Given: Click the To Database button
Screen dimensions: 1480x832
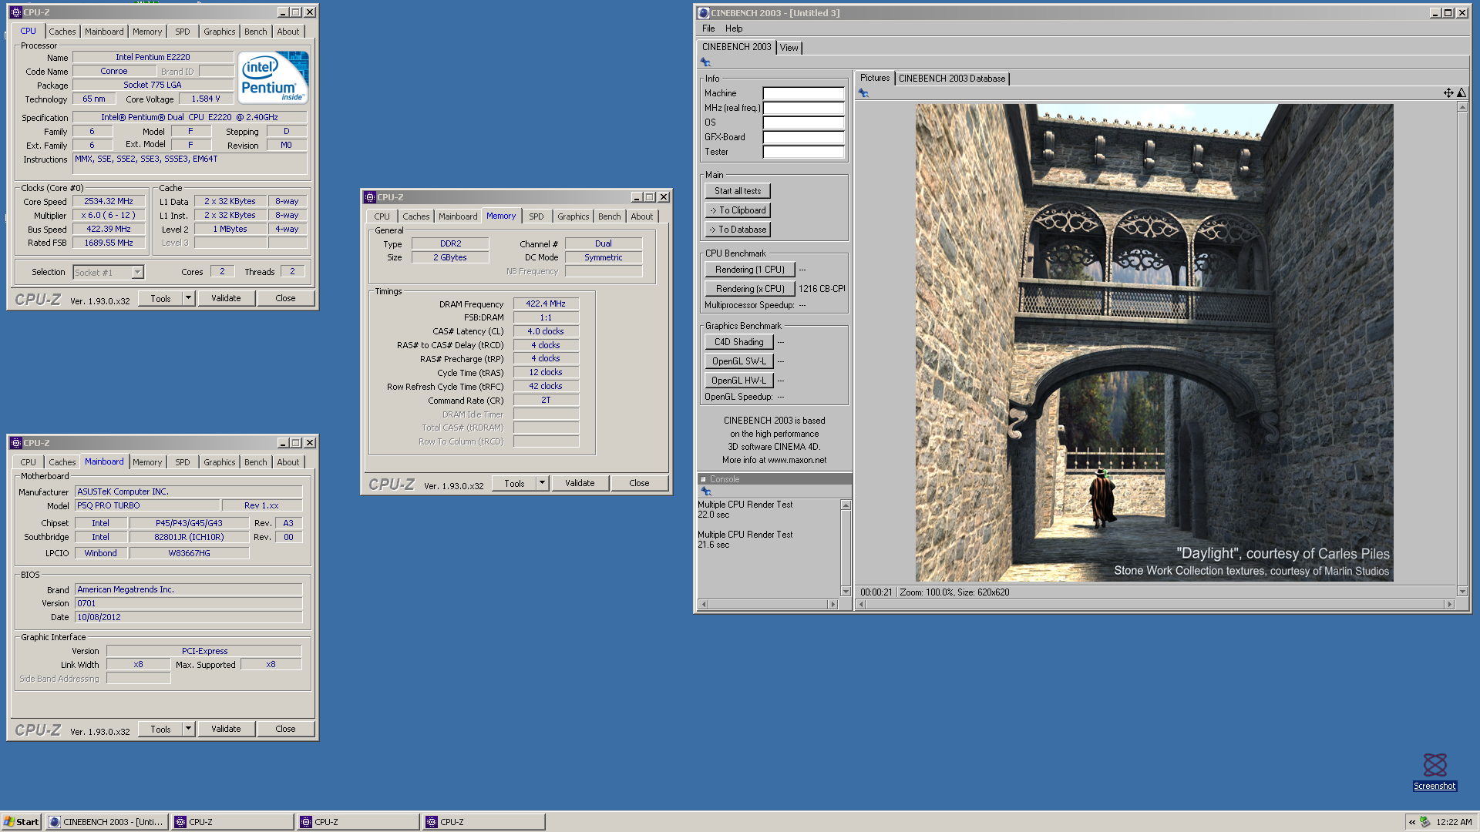Looking at the screenshot, I should point(738,230).
